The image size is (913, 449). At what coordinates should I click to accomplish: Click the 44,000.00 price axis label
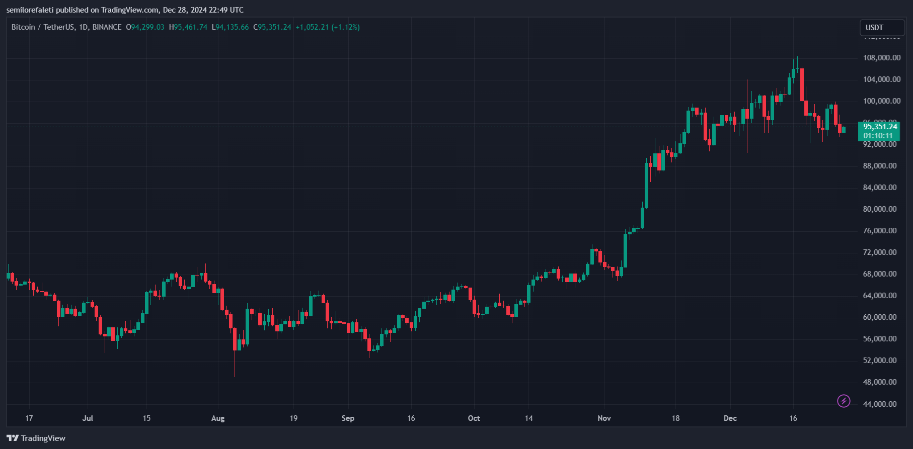880,404
